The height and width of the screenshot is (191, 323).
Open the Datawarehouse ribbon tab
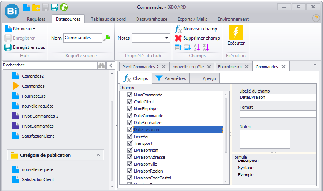(x=152, y=19)
